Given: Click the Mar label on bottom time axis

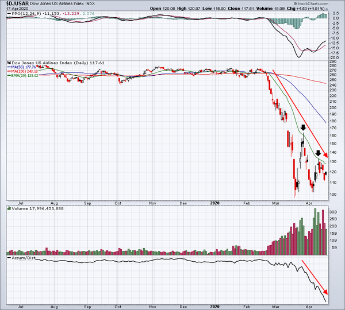Looking at the screenshot, I should [275, 305].
